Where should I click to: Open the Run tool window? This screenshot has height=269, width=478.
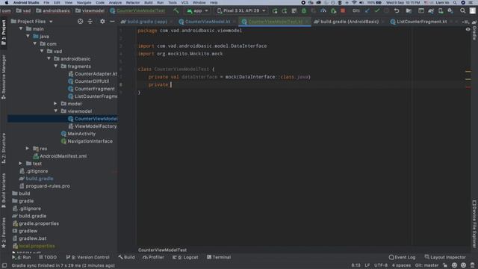click(x=22, y=257)
